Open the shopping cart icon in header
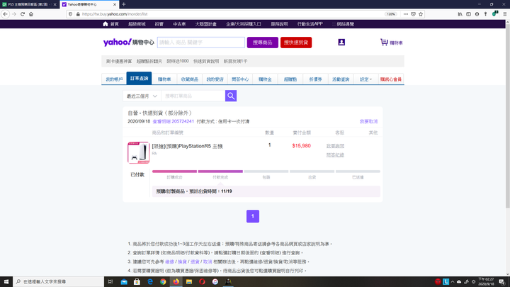Viewport: 510px width, 287px height. click(384, 43)
